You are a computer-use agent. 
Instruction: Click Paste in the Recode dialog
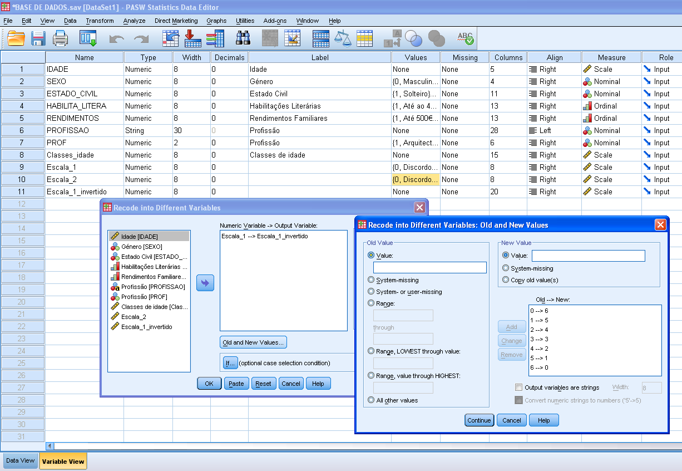pos(235,383)
